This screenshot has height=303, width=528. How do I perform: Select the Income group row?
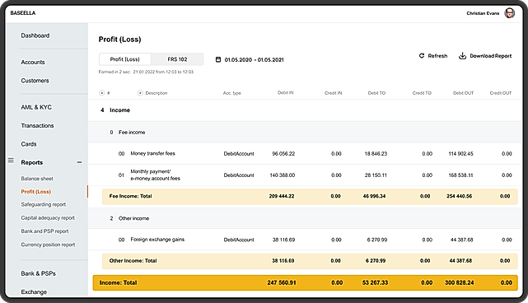[x=305, y=110]
